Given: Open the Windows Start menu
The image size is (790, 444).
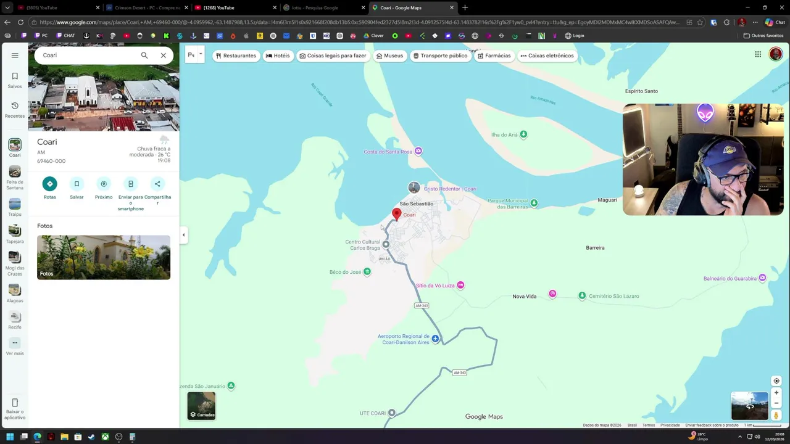Looking at the screenshot, I should tap(10, 437).
